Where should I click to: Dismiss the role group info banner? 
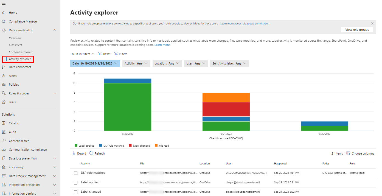pyautogui.click(x=372, y=24)
